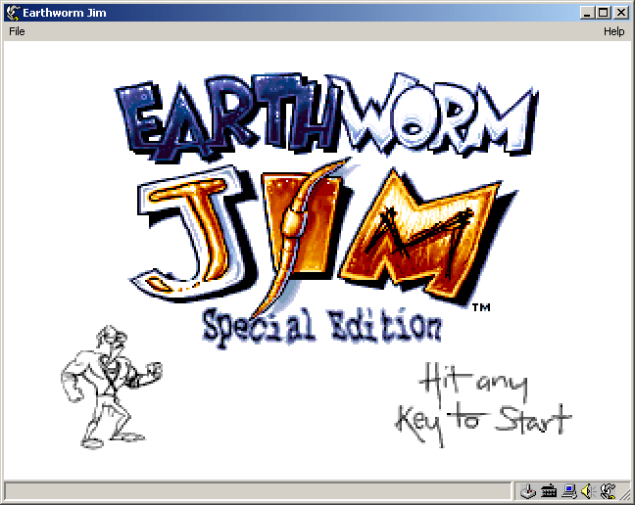
Task: Open the File menu
Action: (x=17, y=31)
